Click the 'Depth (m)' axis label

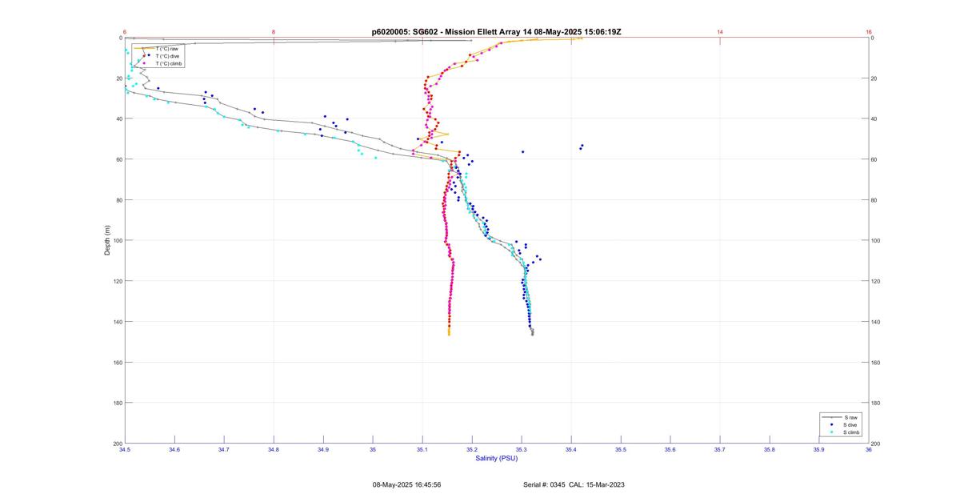107,240
